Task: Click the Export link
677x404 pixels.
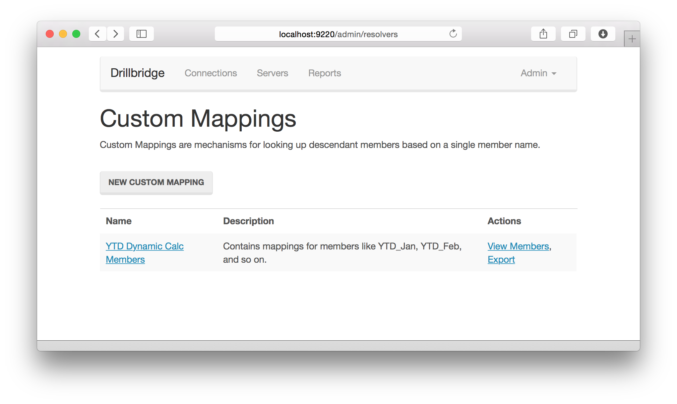Action: tap(501, 259)
